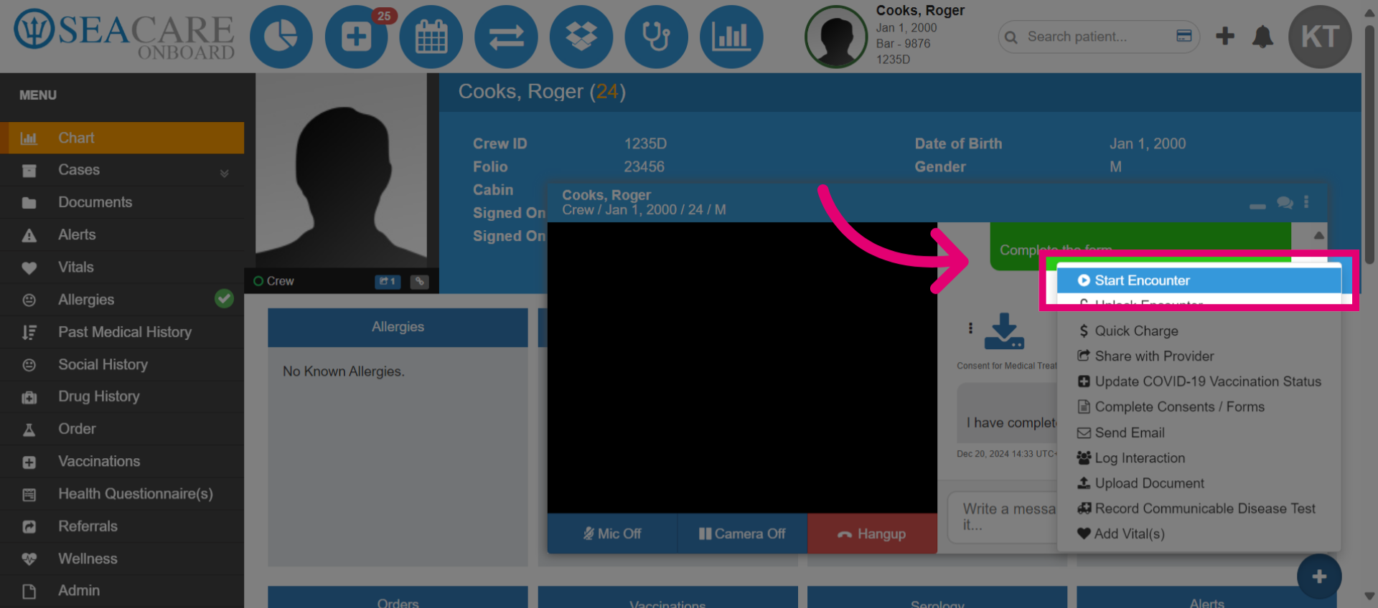Screen dimensions: 1378x608
Task: Open the KT user avatar menu
Action: pyautogui.click(x=1320, y=37)
